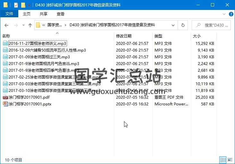Expand the ribbon with the chevron

(223, 14)
